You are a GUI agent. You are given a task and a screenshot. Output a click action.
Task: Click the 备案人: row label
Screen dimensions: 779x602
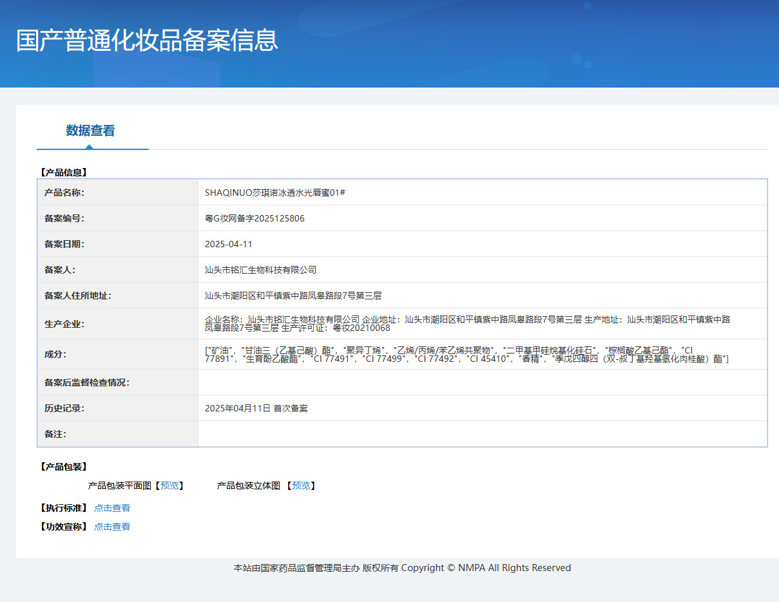click(x=60, y=270)
